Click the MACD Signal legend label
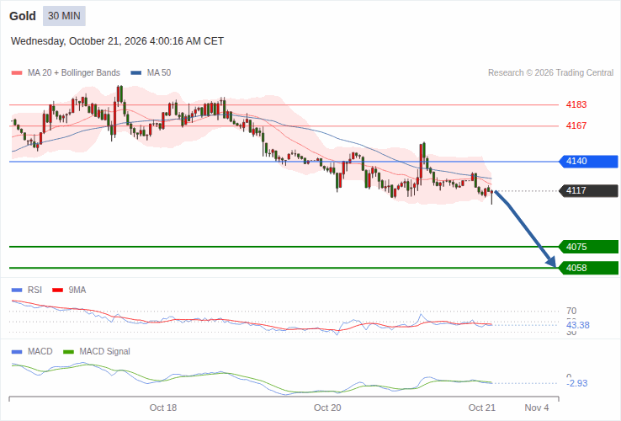 point(104,352)
